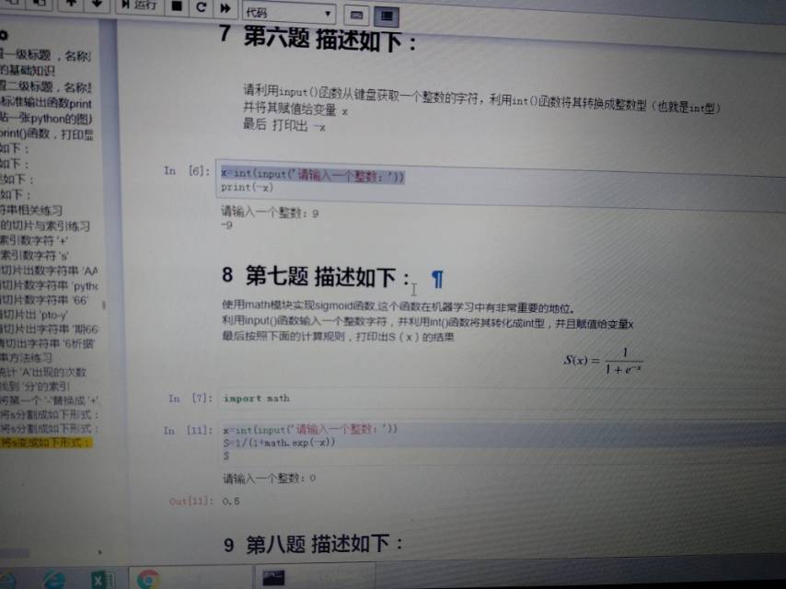This screenshot has width=786, height=589.
Task: Click the print(-x) code line
Action: point(248,188)
